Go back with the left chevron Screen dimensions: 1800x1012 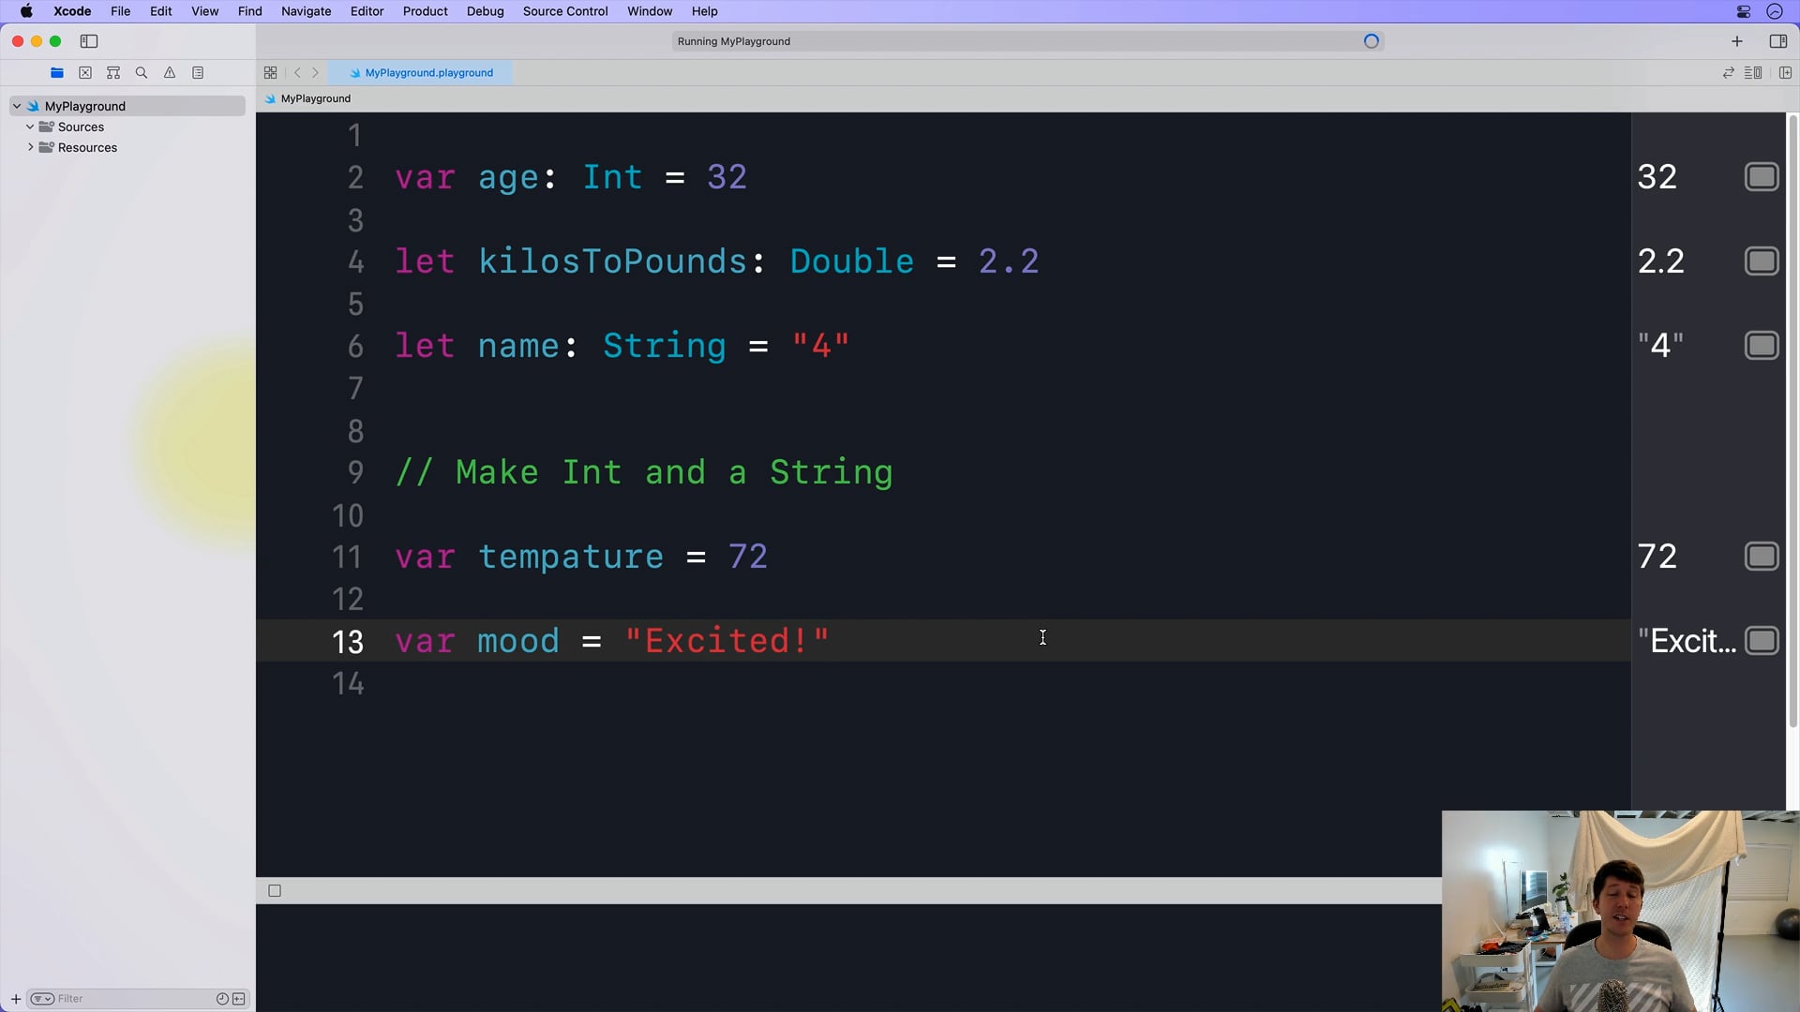pyautogui.click(x=297, y=73)
